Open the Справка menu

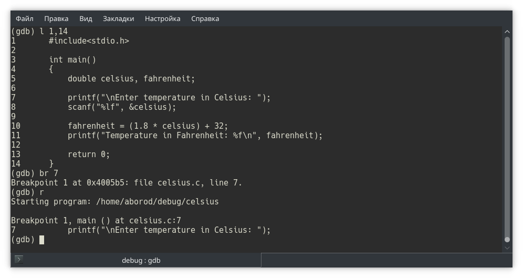tap(205, 18)
